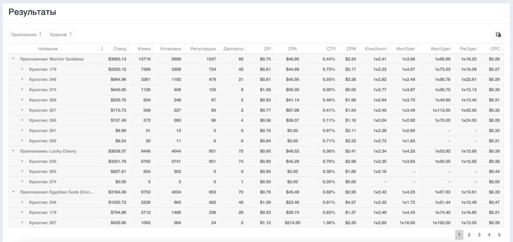Collapse the Приложение: Lucky Cherry group
The height and width of the screenshot is (242, 513).
click(x=13, y=151)
